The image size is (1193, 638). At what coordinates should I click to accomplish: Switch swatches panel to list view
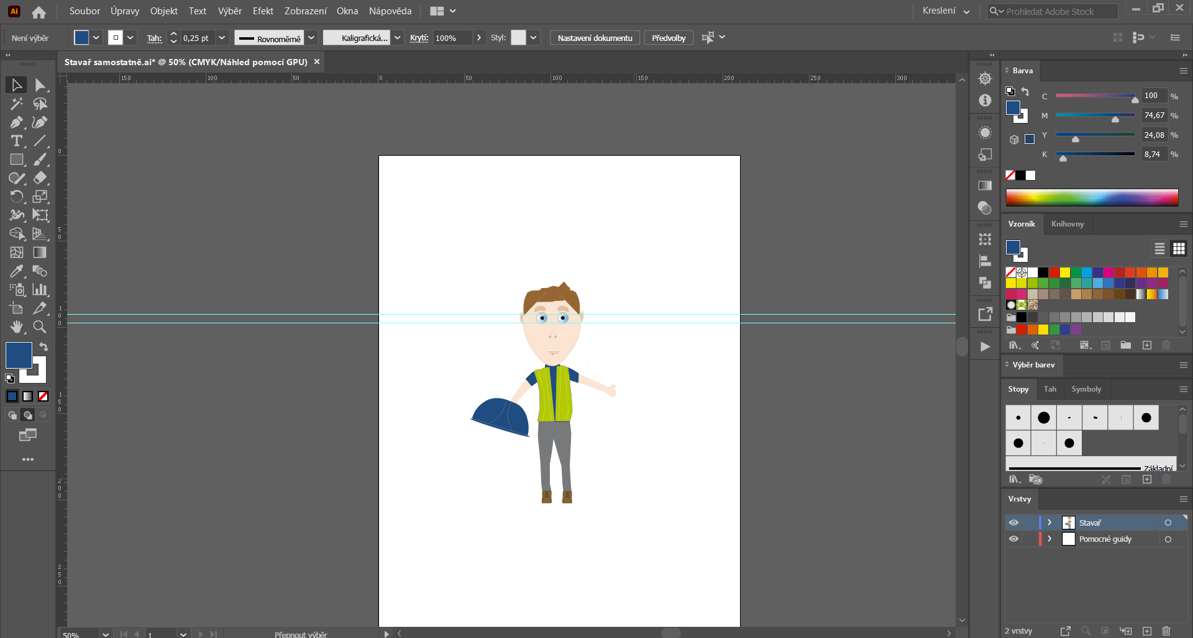1159,248
